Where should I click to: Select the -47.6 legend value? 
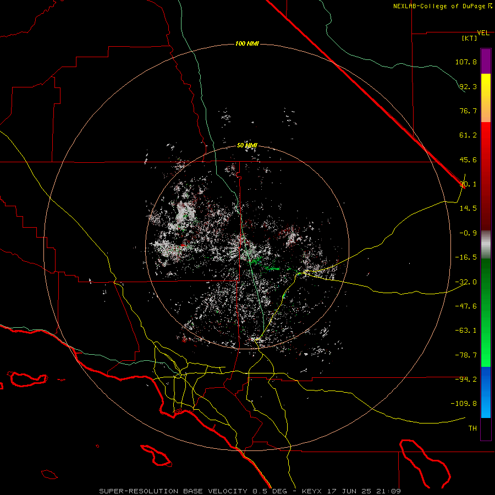(x=466, y=306)
